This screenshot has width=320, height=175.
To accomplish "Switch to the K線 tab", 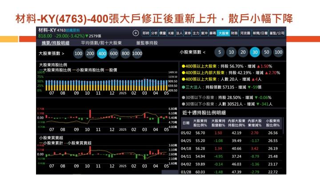I will (x=171, y=33).
